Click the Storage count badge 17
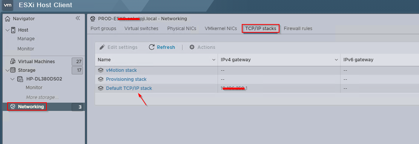This screenshot has height=144, width=419. tap(77, 70)
